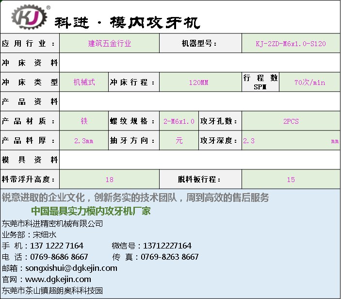
Task: Select the 2-M6x1.0 thread spec cell
Action: (x=179, y=121)
